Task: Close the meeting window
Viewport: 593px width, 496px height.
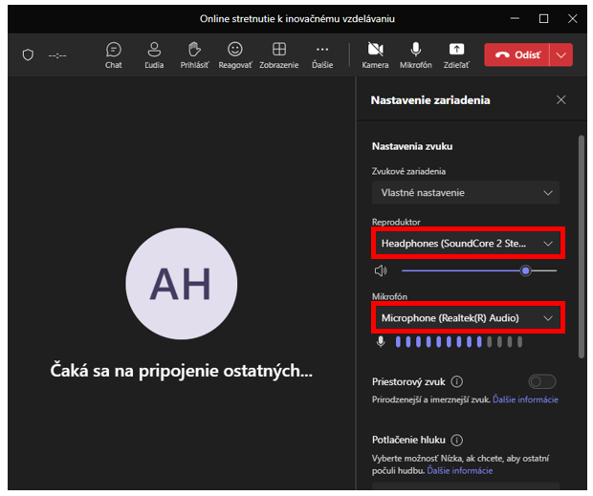Action: pyautogui.click(x=573, y=18)
